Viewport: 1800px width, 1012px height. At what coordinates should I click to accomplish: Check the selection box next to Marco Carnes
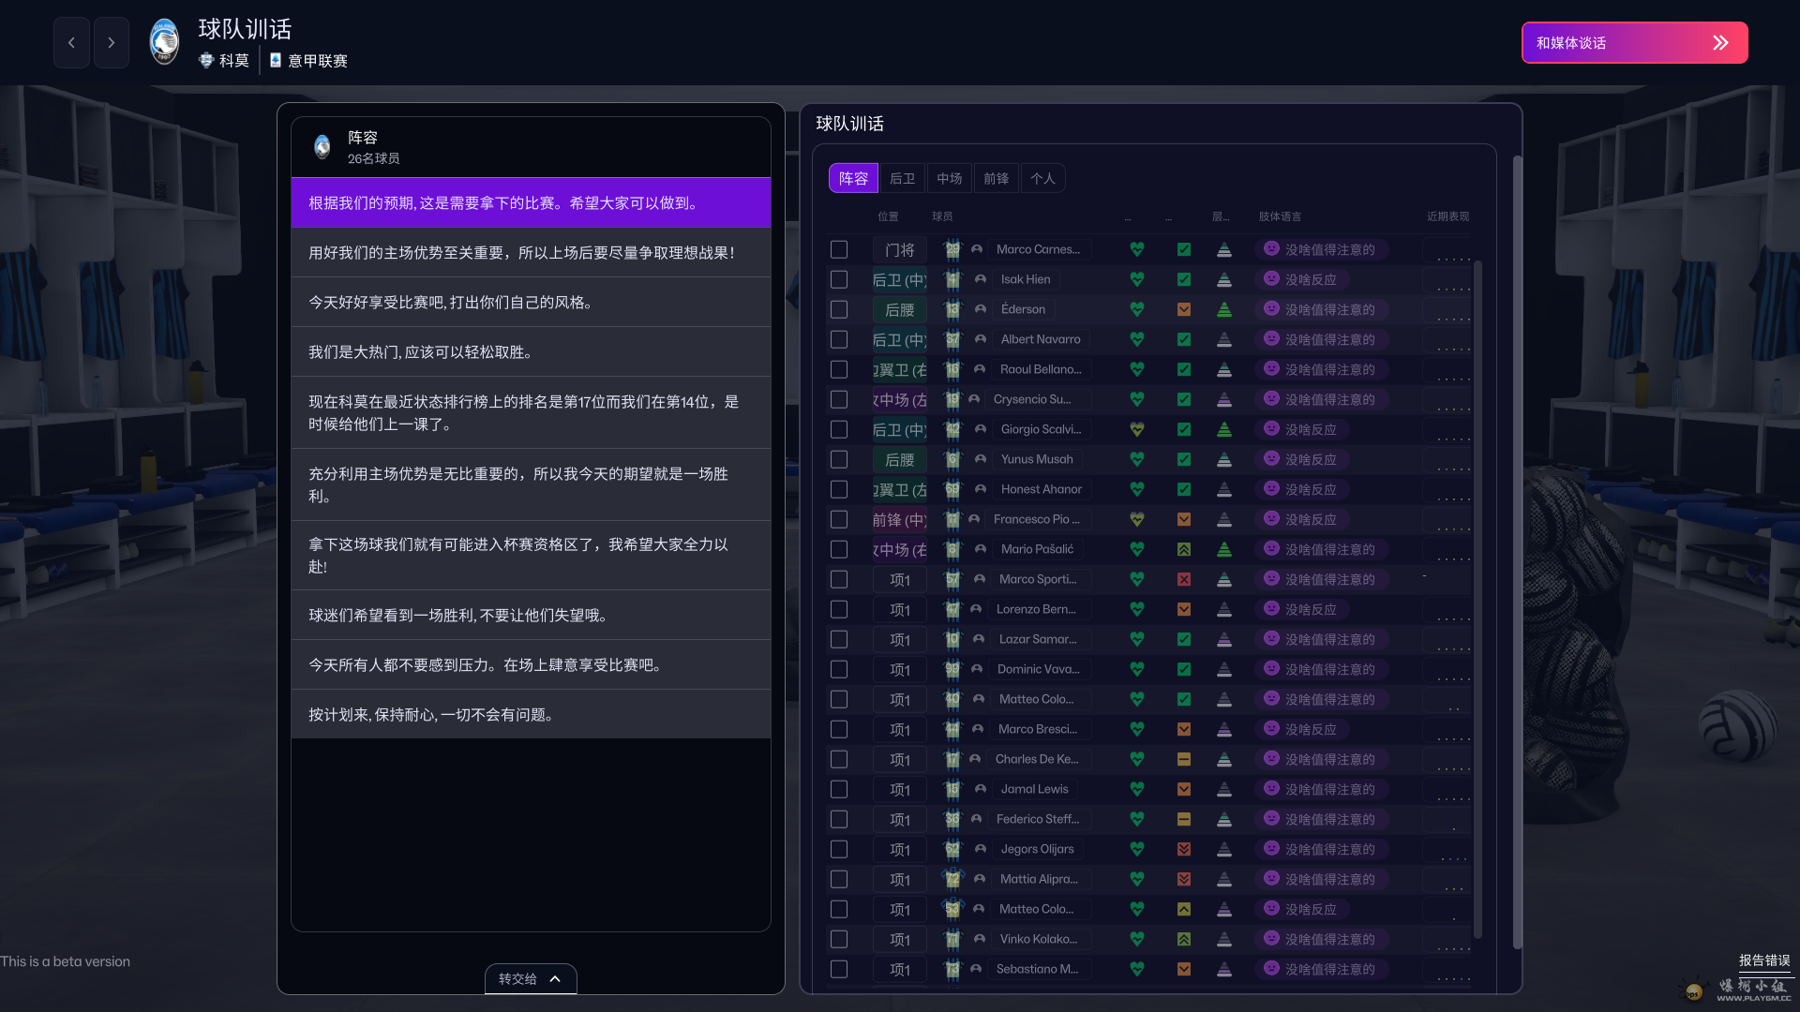tap(839, 249)
